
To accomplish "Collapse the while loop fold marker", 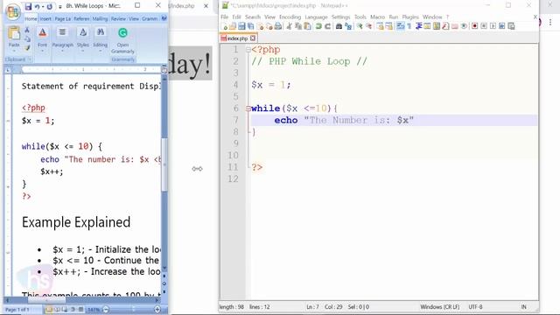I will (248, 108).
